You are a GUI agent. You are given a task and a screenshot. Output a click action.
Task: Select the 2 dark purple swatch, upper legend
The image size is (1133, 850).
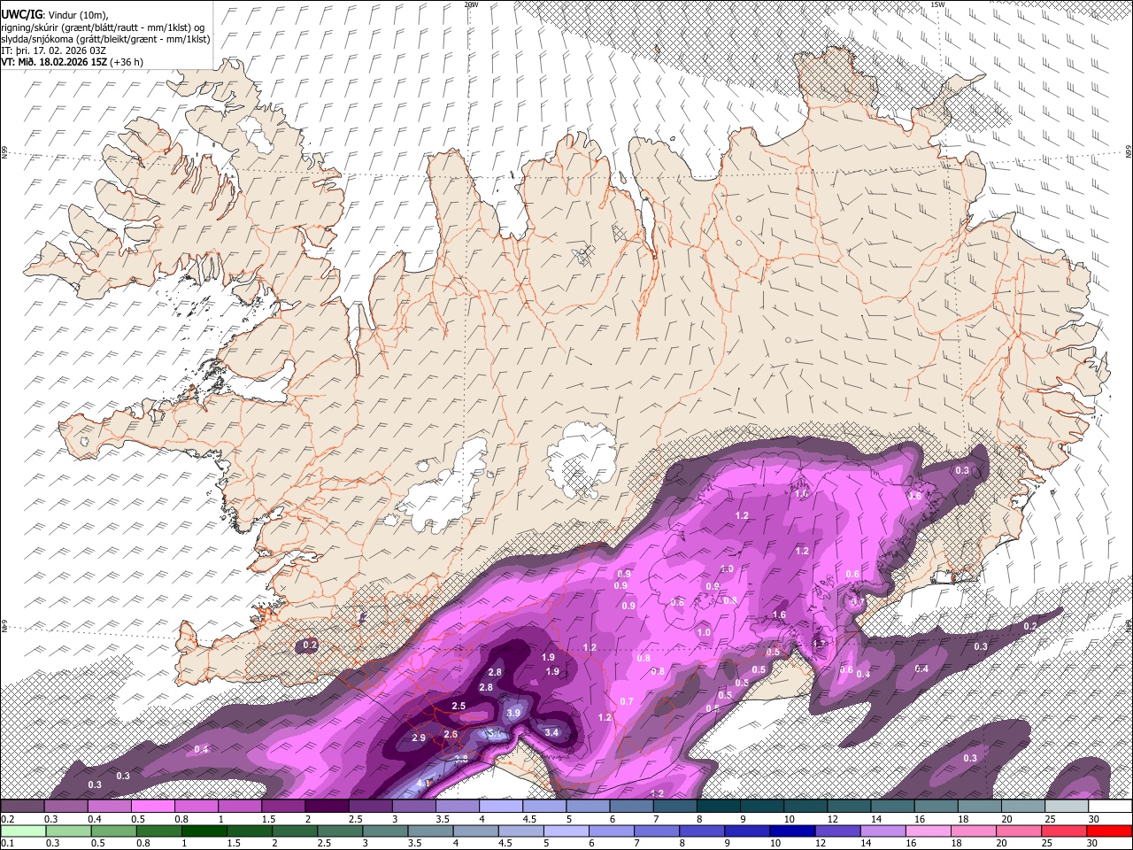[327, 806]
